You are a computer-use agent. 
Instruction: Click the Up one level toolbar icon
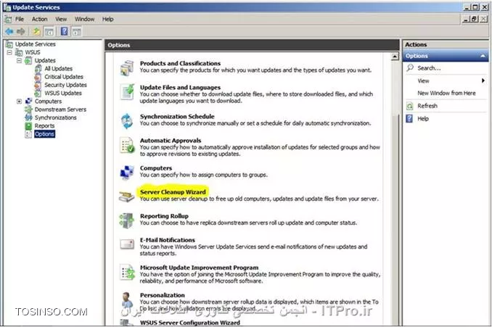pyautogui.click(x=36, y=31)
